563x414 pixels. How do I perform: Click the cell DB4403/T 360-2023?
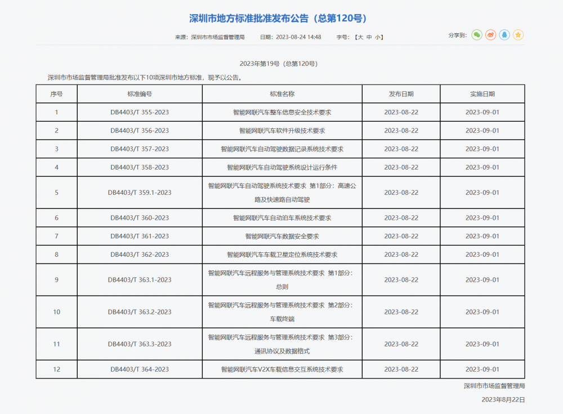tap(140, 218)
